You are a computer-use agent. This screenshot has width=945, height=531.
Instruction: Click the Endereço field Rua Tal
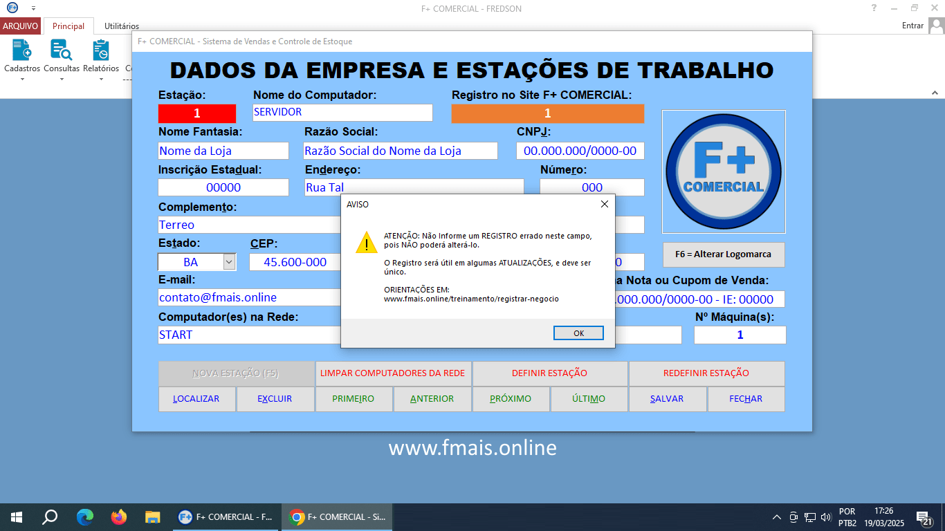click(x=414, y=186)
